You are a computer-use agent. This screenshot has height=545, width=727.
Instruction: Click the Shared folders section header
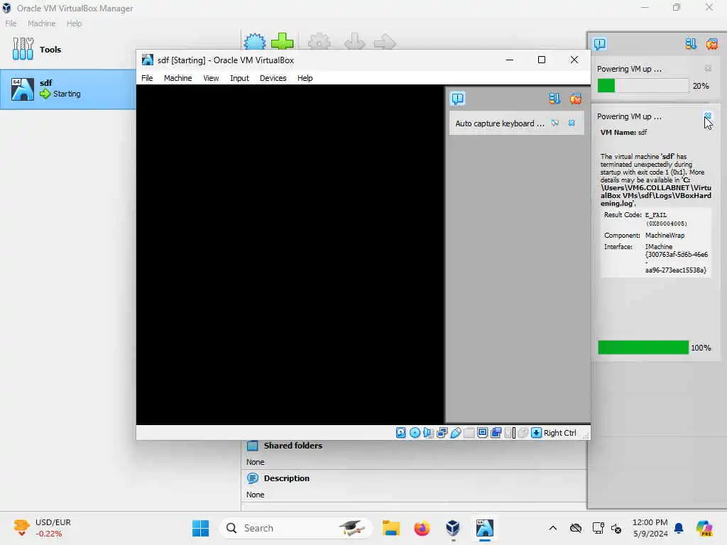click(x=293, y=446)
